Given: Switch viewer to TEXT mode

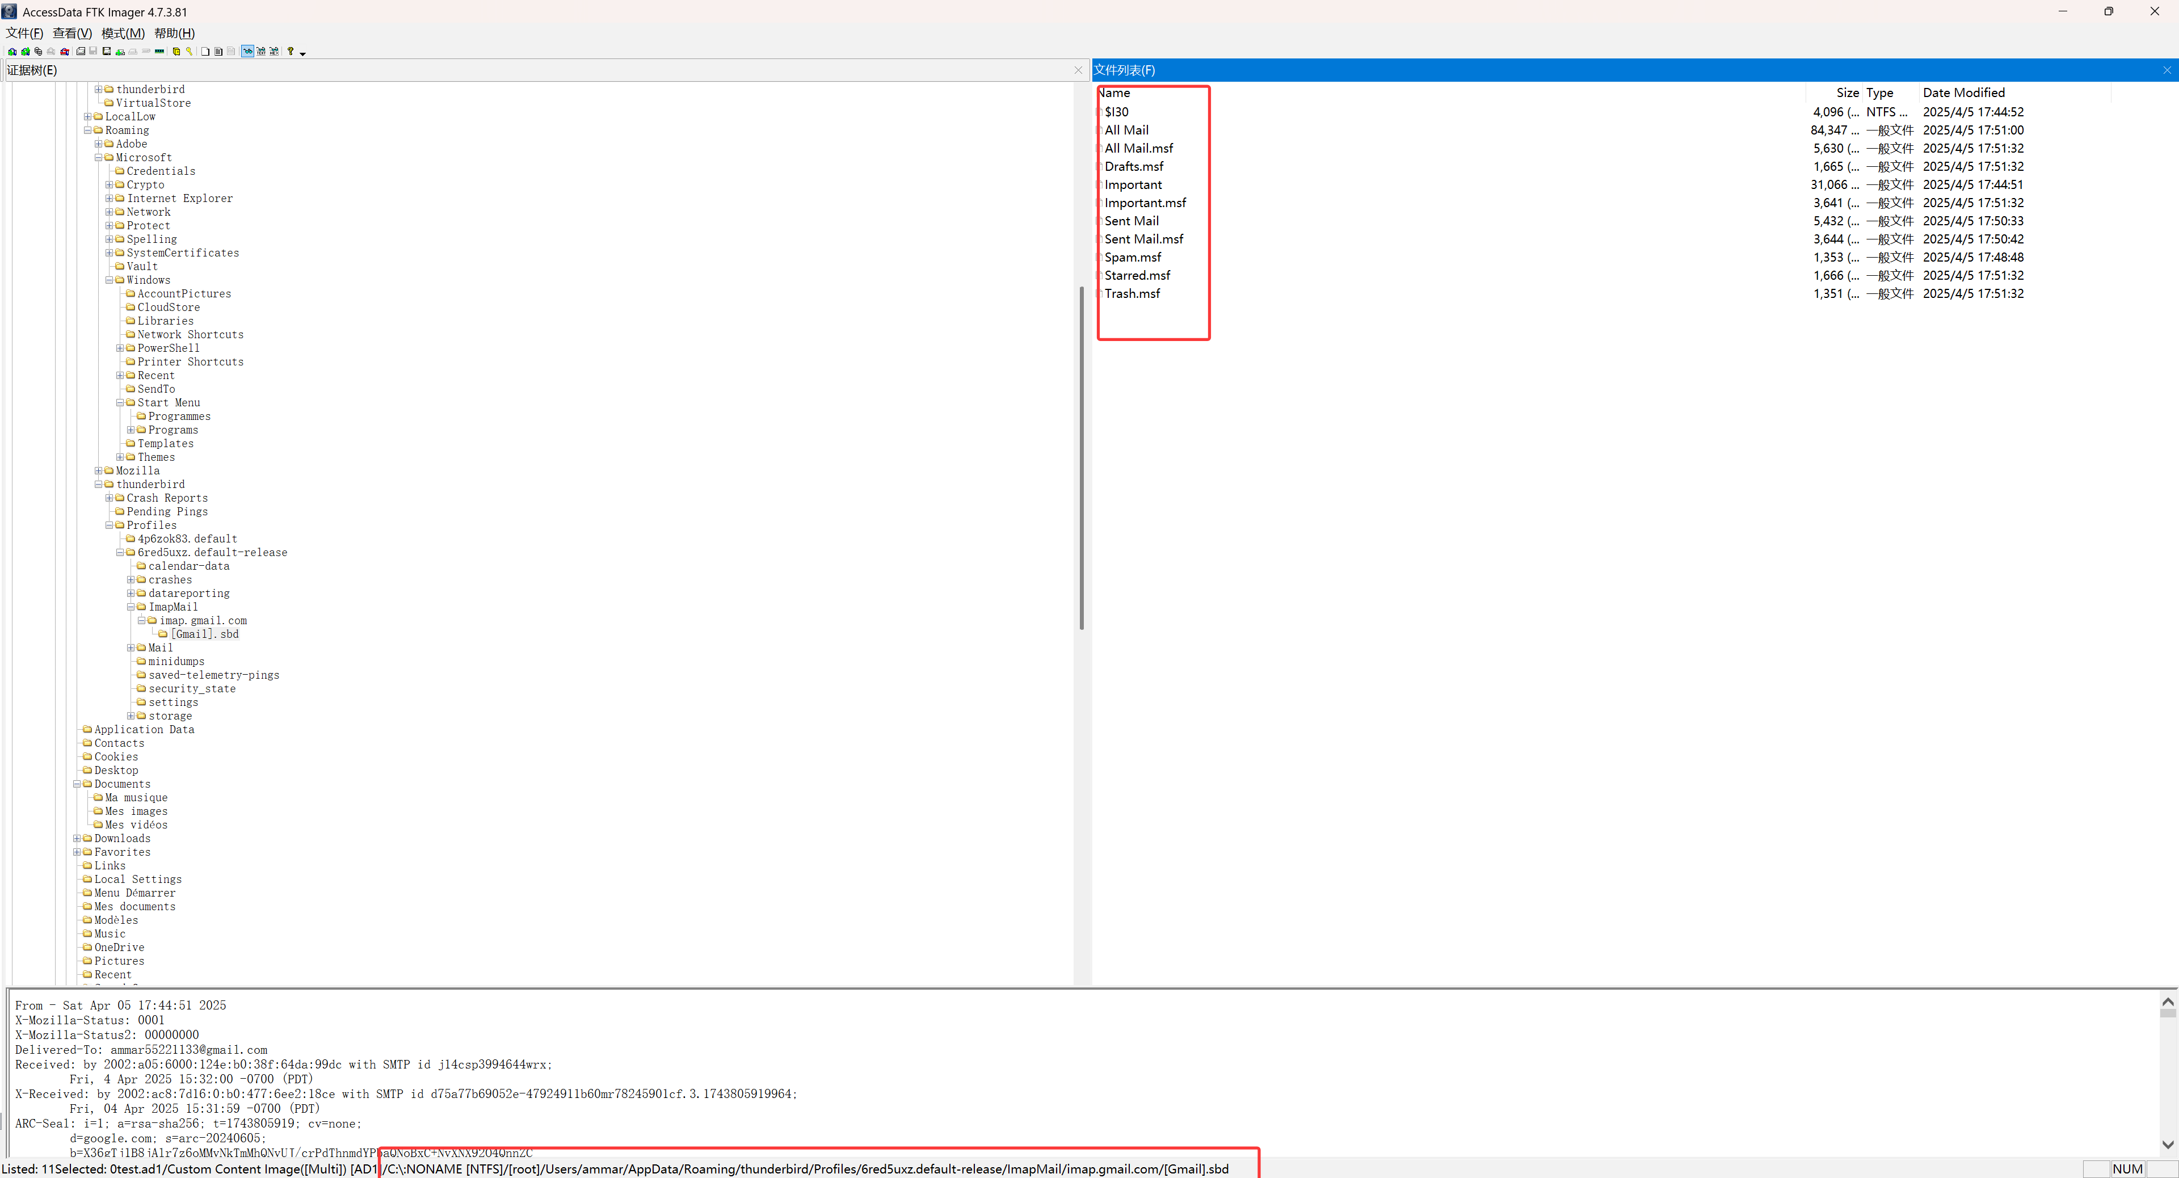Looking at the screenshot, I should pos(262,52).
